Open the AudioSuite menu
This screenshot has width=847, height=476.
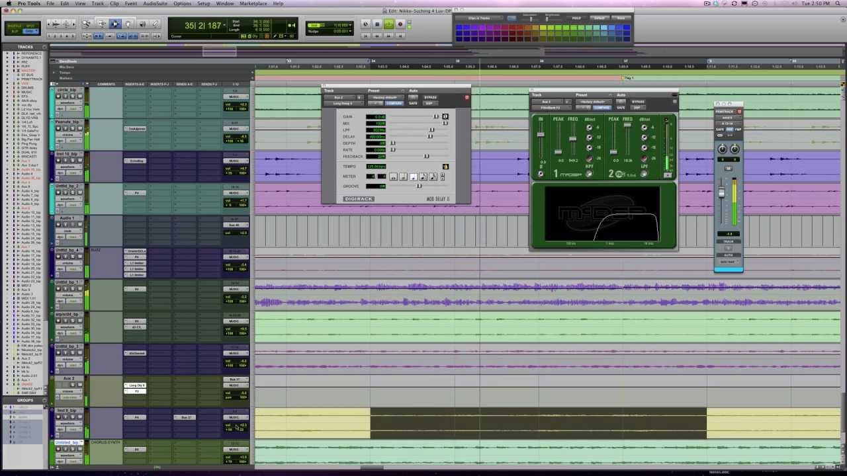[156, 3]
